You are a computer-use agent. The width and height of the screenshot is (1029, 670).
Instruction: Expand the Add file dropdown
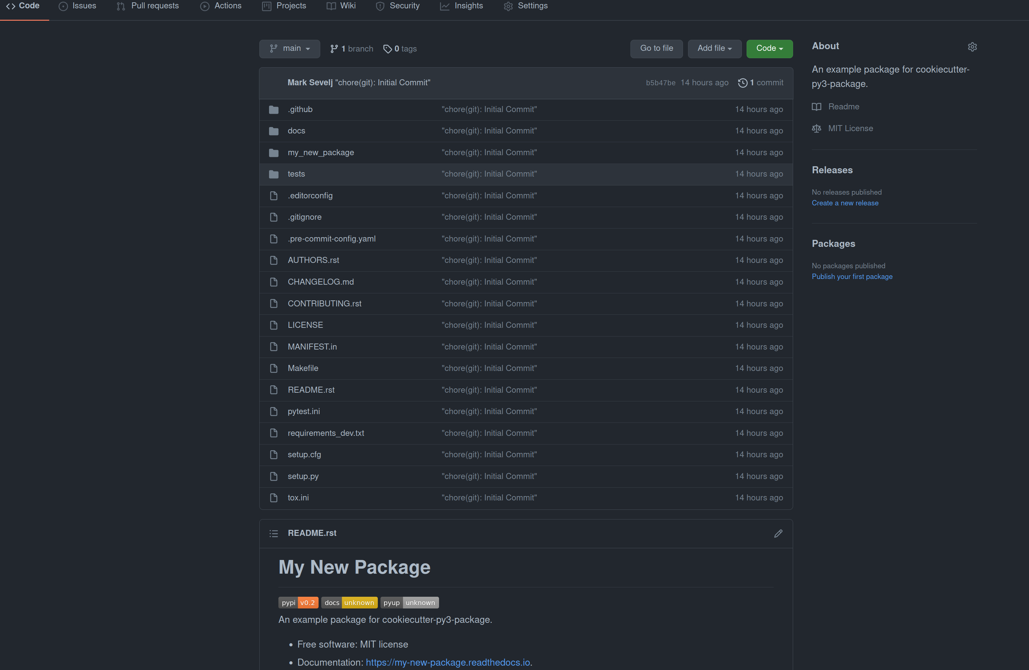(x=714, y=49)
